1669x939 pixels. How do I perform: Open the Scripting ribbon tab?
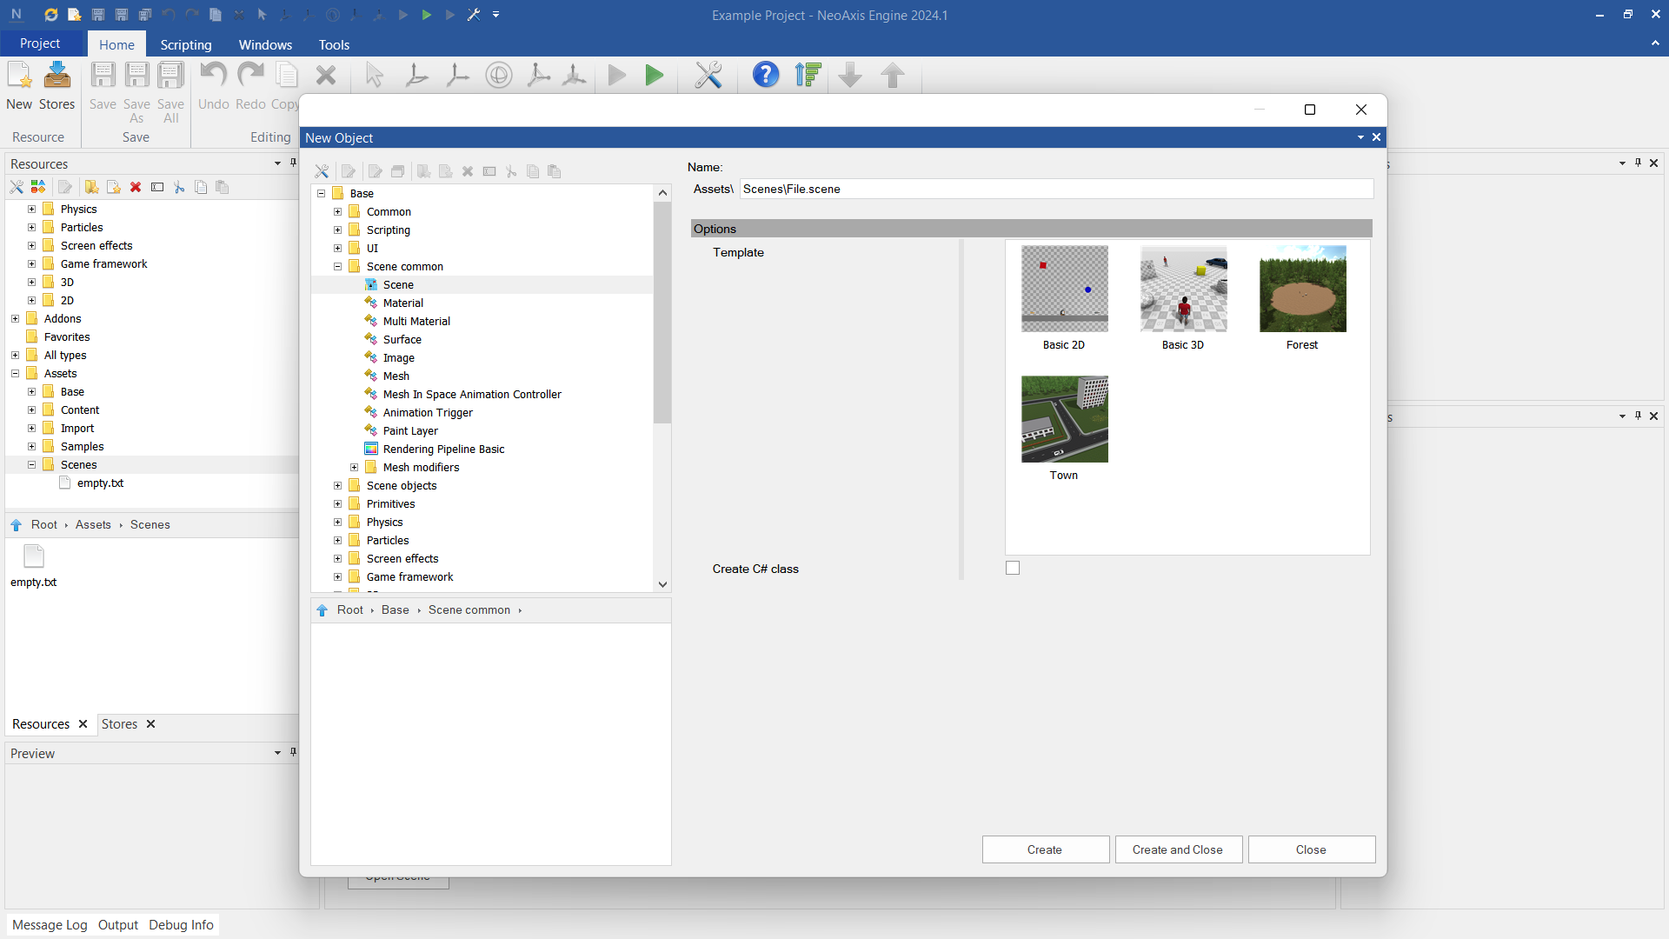[185, 44]
